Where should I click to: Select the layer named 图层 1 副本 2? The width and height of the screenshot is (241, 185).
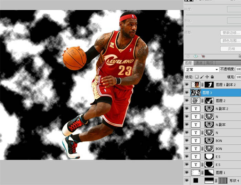pyautogui.click(x=226, y=85)
